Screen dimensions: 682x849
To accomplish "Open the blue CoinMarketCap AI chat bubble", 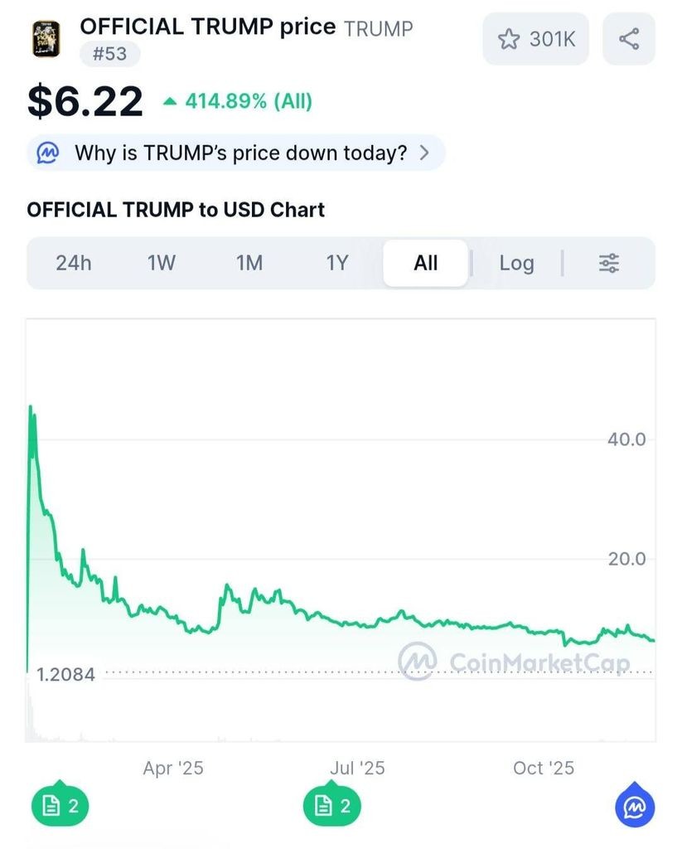I will (x=635, y=806).
